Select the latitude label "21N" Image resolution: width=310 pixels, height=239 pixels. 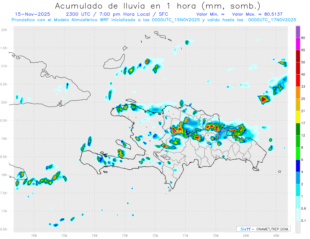(4, 66)
